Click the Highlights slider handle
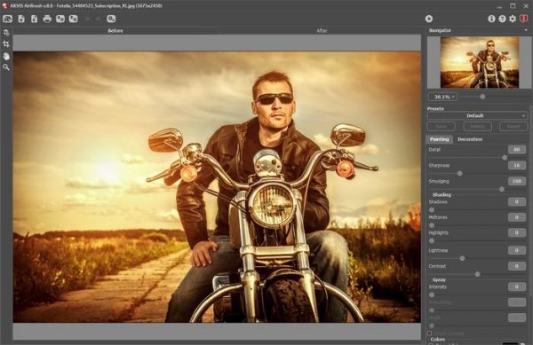 pos(432,241)
